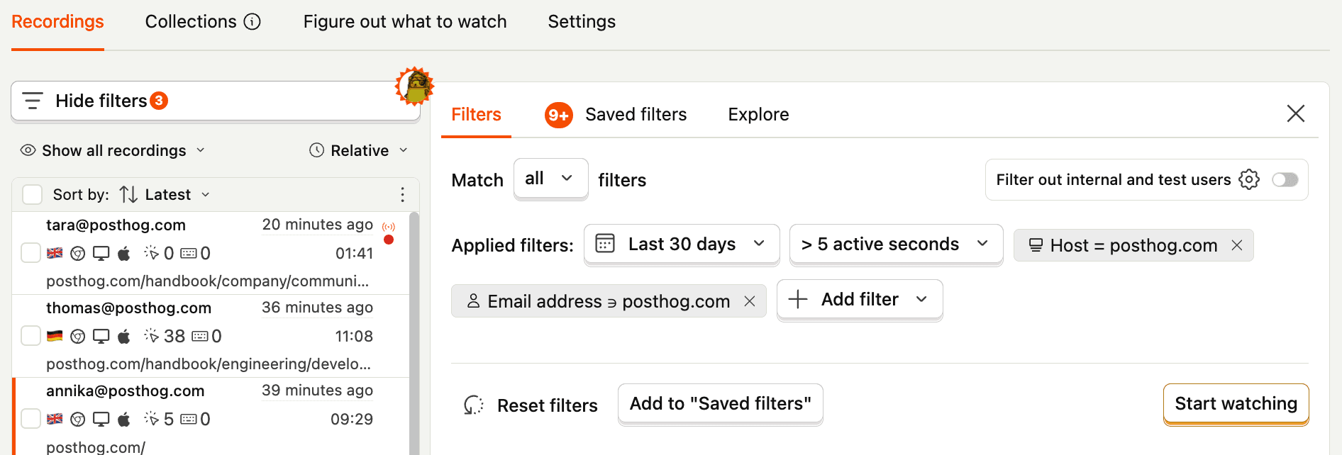Viewport: 1342px width, 455px height.
Task: Click the click count icon in thomas's row
Action: (x=151, y=335)
